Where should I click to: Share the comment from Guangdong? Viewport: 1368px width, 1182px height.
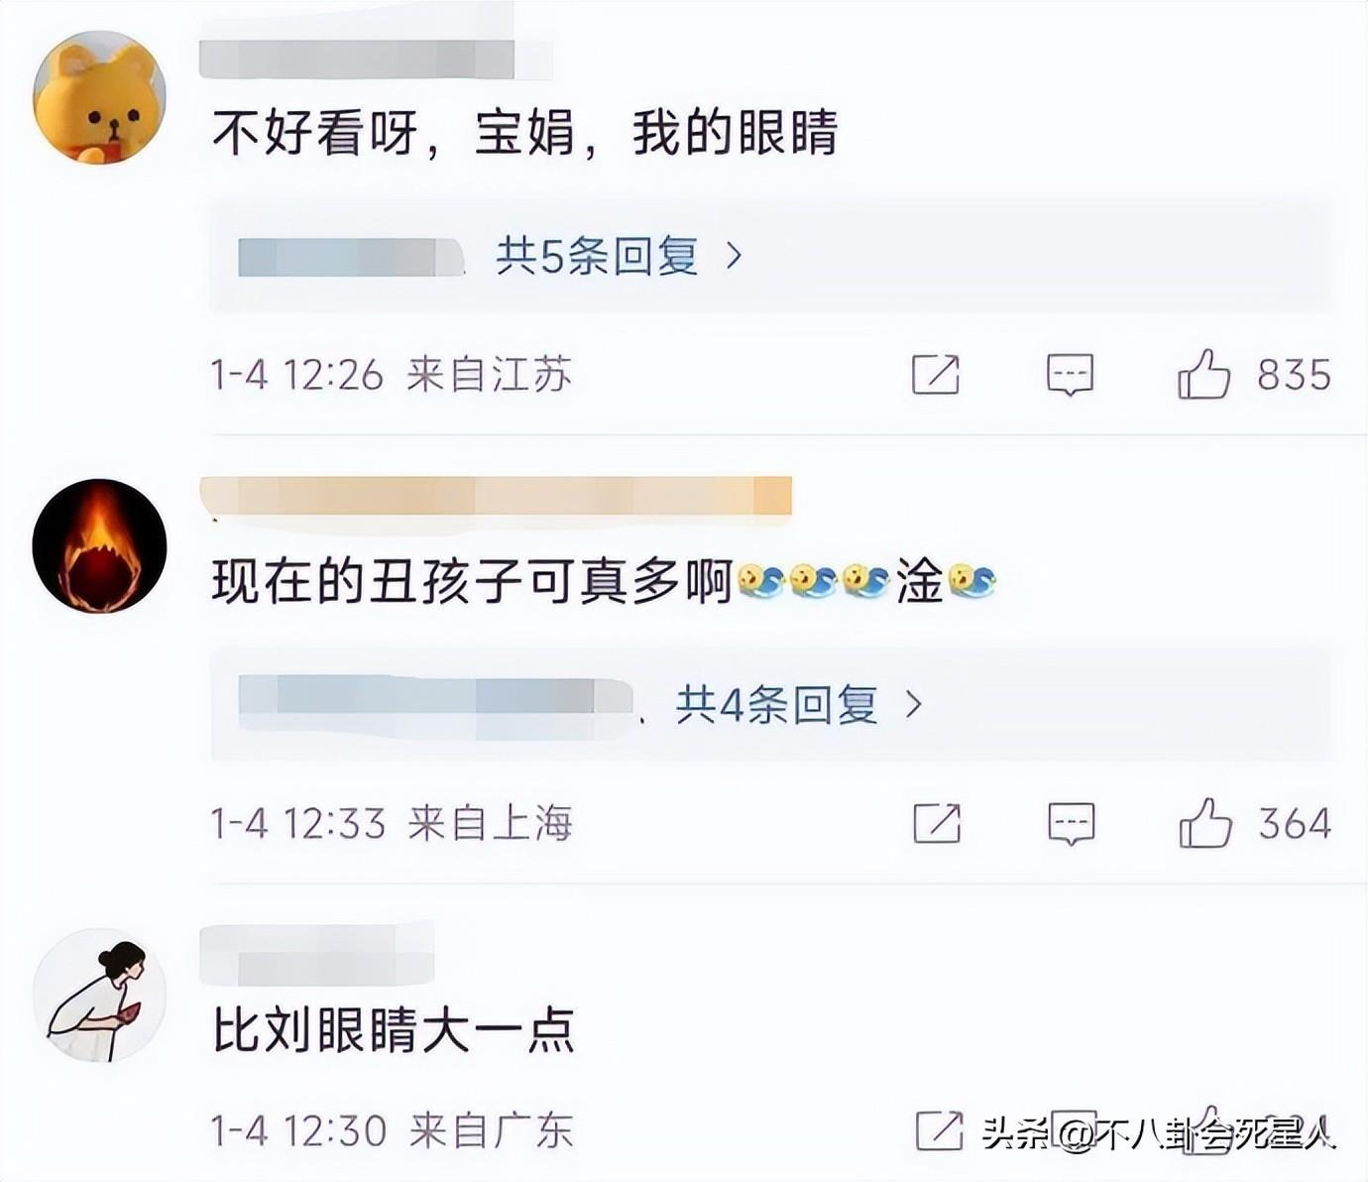point(939,1130)
